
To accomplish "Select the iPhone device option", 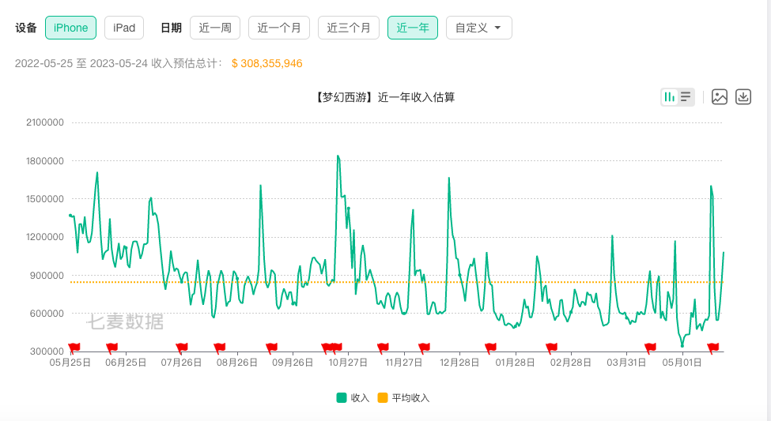I will pos(70,28).
